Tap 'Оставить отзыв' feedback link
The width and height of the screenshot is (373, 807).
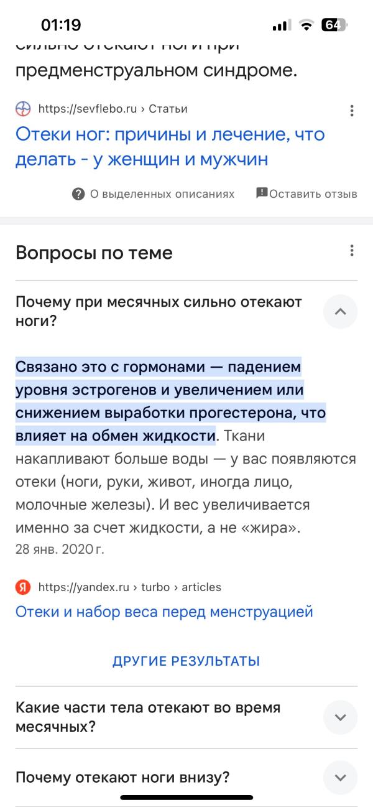pos(313,194)
